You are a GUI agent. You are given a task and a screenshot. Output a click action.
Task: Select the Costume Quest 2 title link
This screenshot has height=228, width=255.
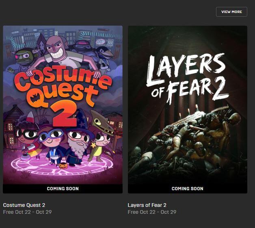coord(24,205)
